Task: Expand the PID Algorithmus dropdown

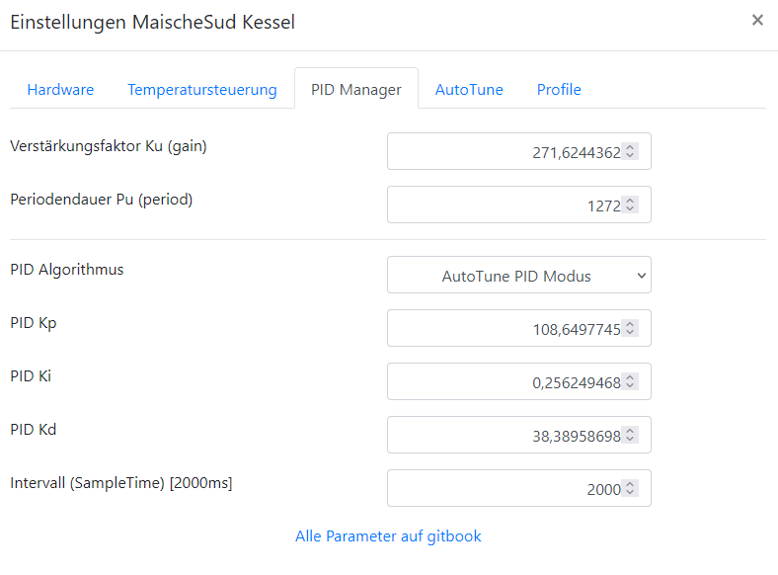Action: pyautogui.click(x=518, y=276)
